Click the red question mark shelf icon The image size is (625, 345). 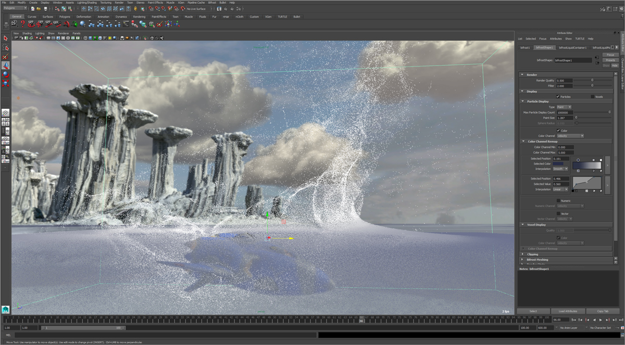(x=22, y=24)
